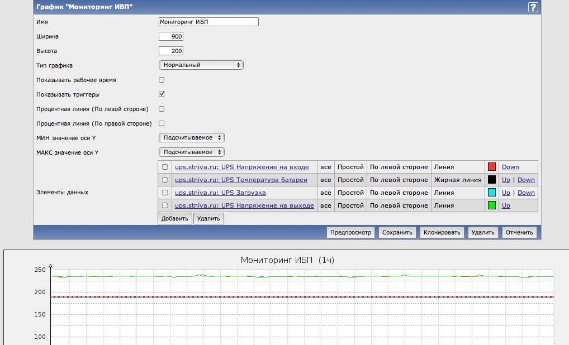Screen dimensions: 569x345
Task: Save graph with Сохранить button
Action: tap(397, 233)
